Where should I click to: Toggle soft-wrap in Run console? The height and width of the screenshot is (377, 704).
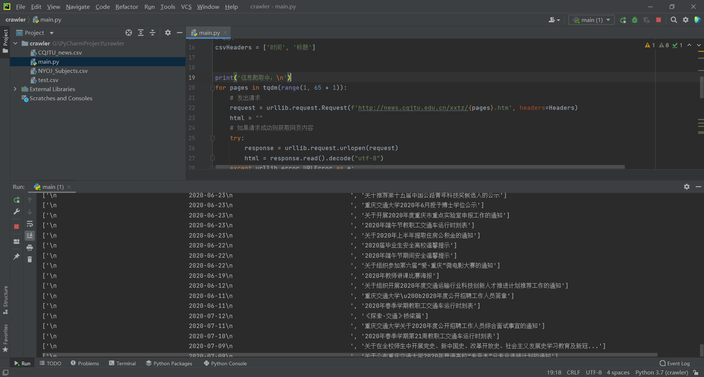coord(30,224)
